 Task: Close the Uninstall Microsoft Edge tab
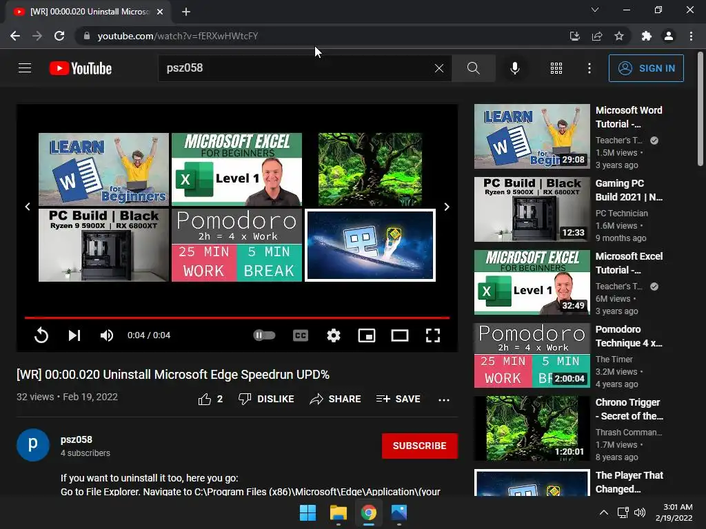click(160, 12)
